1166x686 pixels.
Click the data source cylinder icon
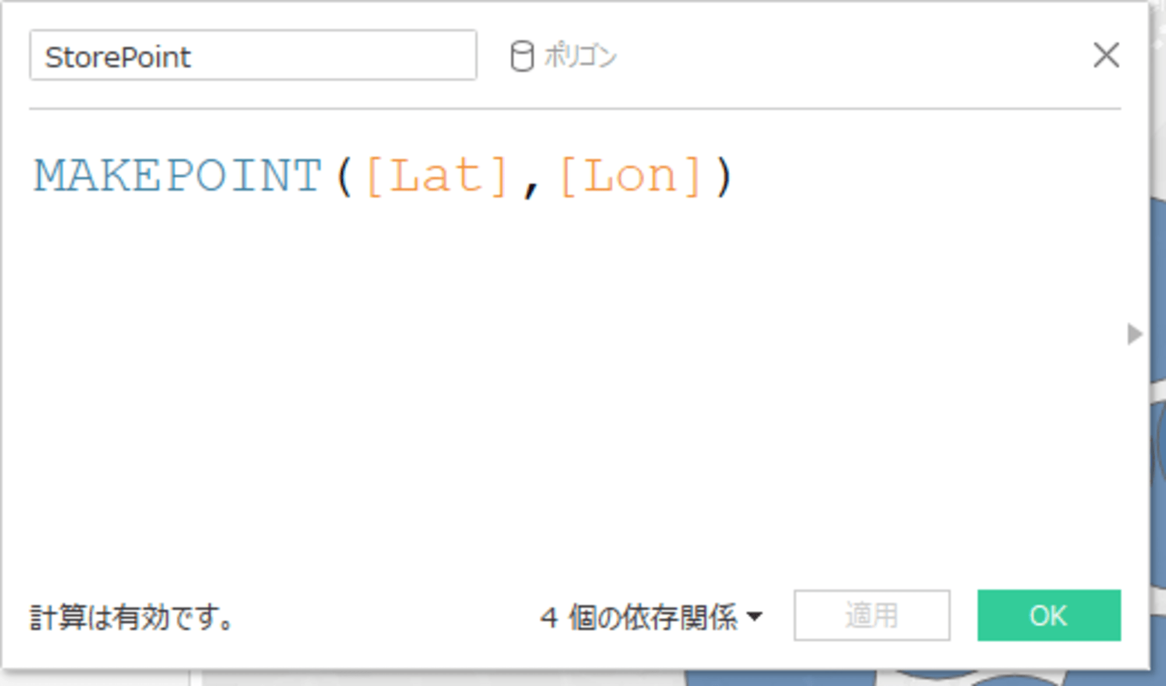click(x=522, y=57)
